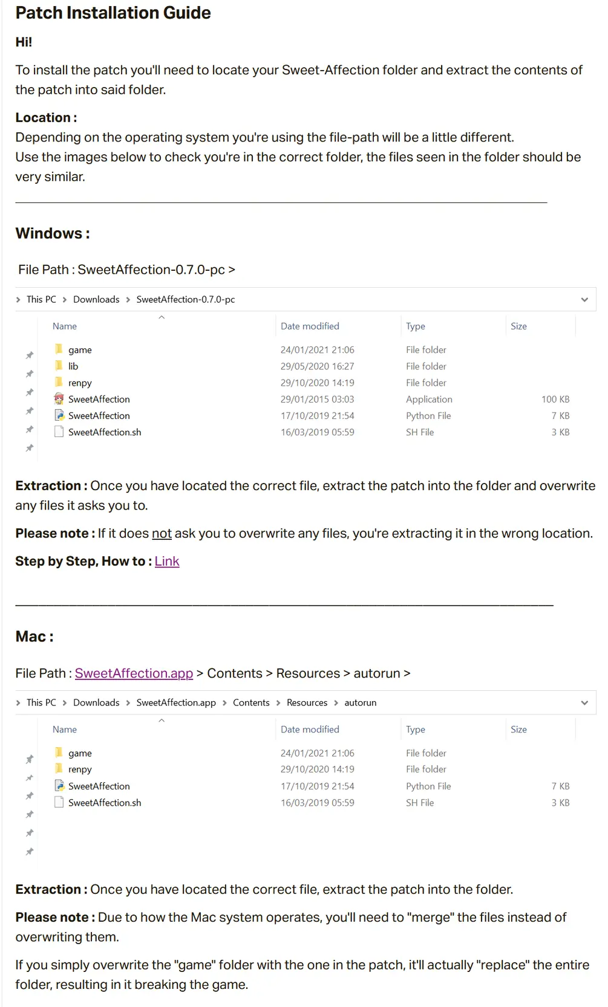Click the SweetAffection.sh file icon in Windows listing
This screenshot has height=1007, width=608.
(59, 432)
